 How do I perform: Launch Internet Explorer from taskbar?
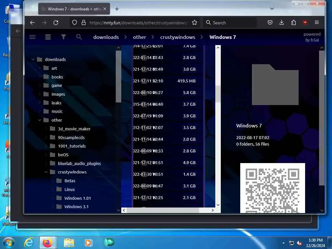tap(29, 243)
